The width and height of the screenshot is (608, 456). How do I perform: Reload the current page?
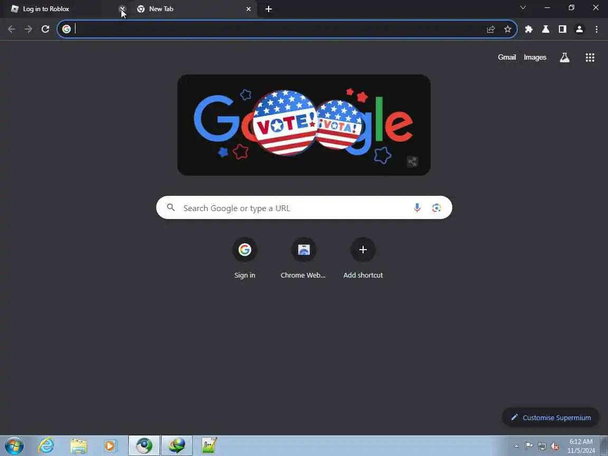pyautogui.click(x=45, y=29)
